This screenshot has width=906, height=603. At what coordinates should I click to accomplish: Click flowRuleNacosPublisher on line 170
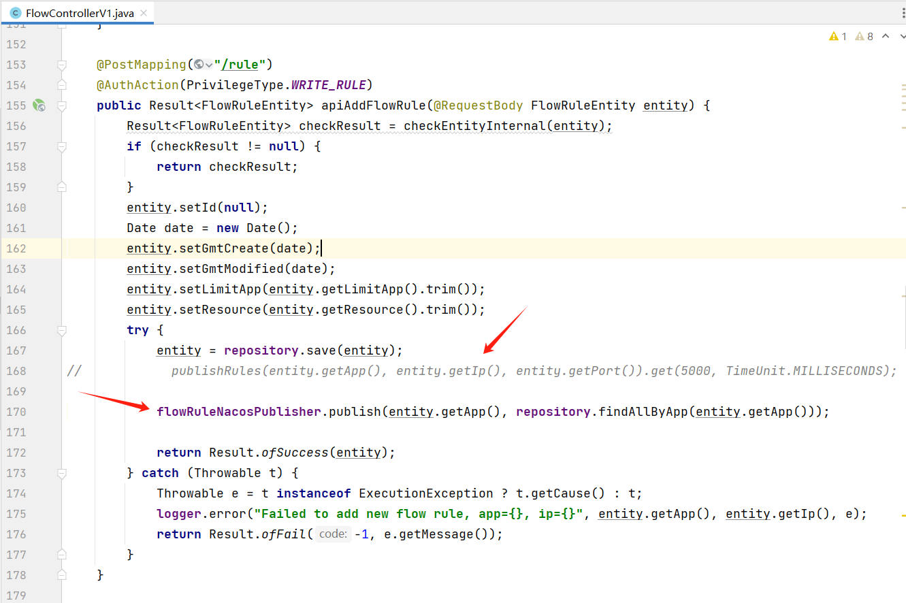point(239,412)
